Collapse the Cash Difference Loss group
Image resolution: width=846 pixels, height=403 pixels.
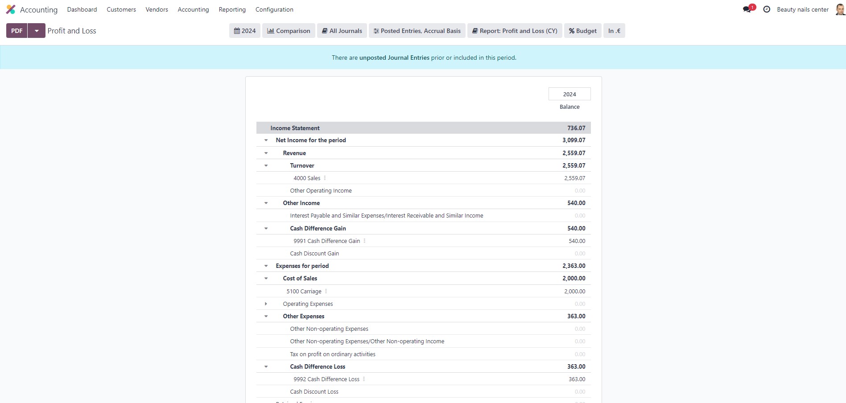pyautogui.click(x=266, y=366)
